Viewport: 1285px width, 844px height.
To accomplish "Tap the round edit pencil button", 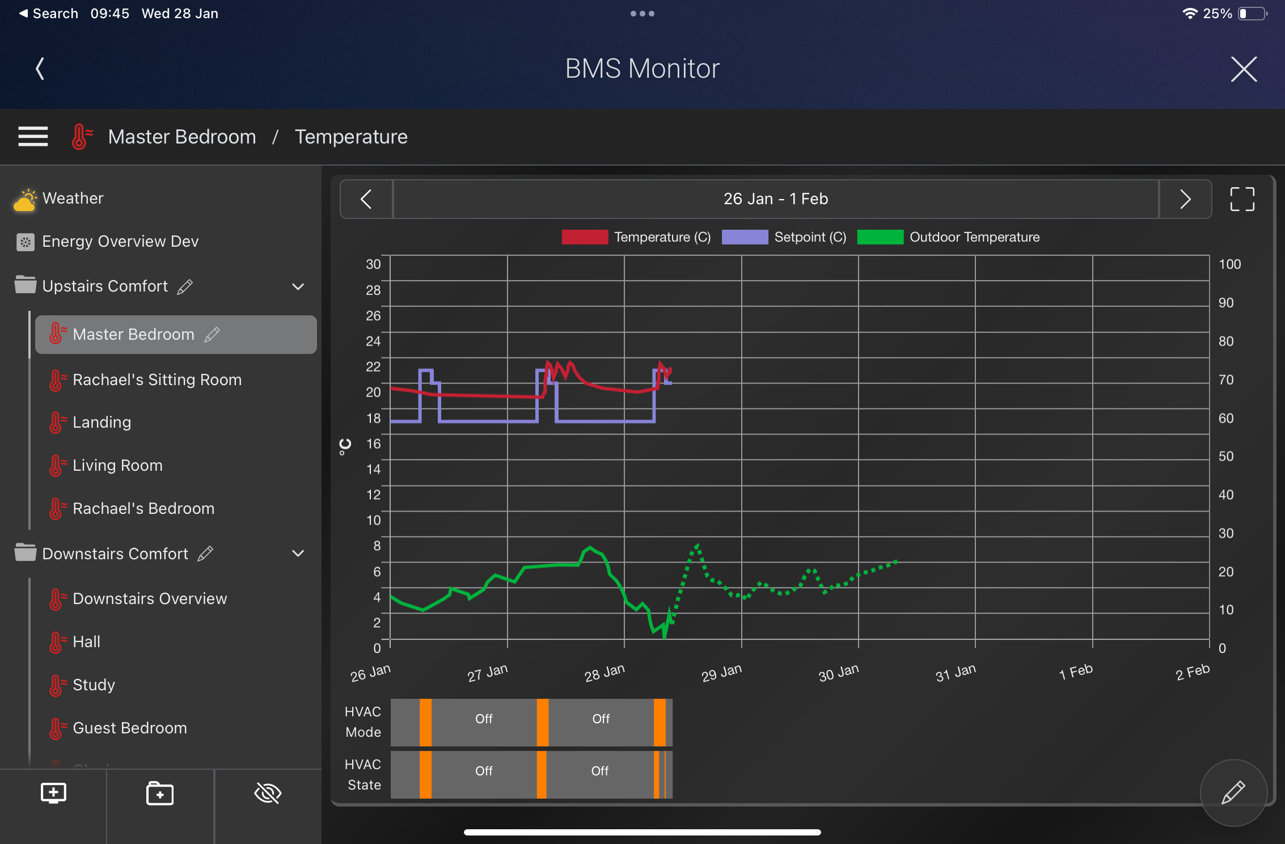I will [1233, 792].
